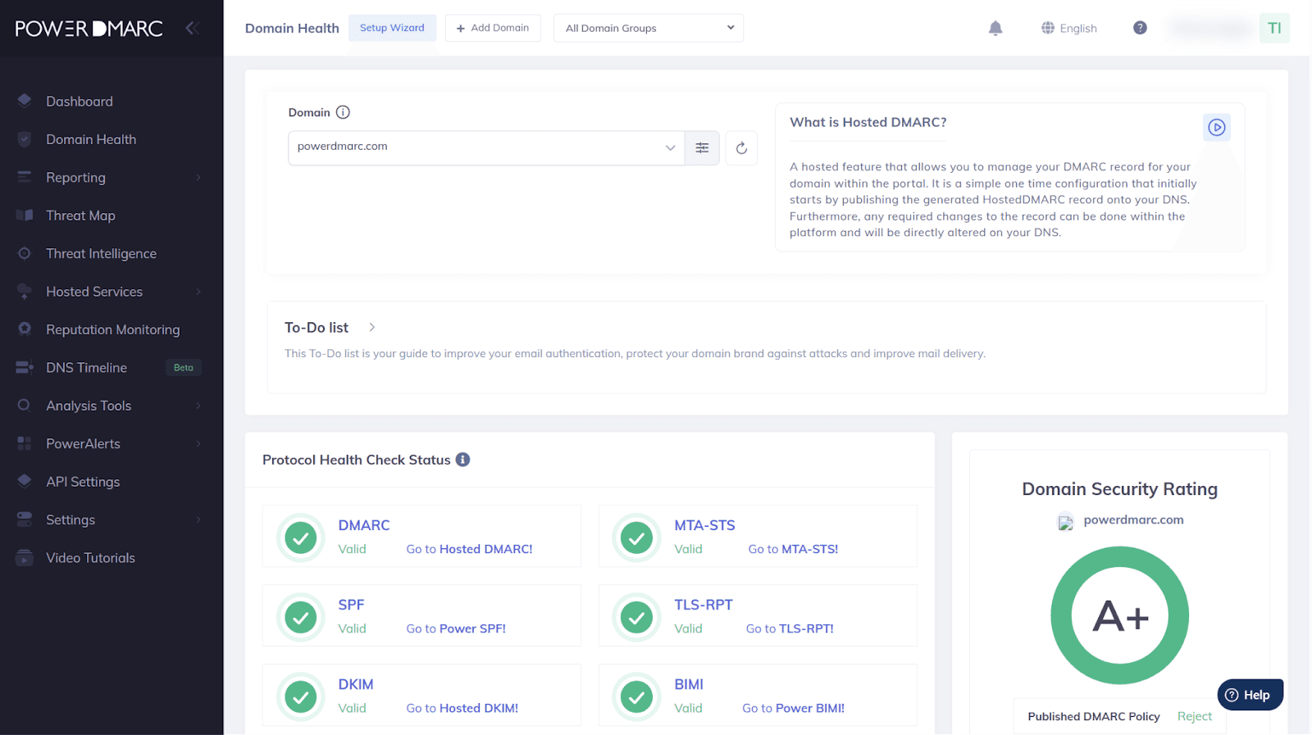Image resolution: width=1312 pixels, height=735 pixels.
Task: Collapse the sidebar with double-chevron icon
Action: 192,28
